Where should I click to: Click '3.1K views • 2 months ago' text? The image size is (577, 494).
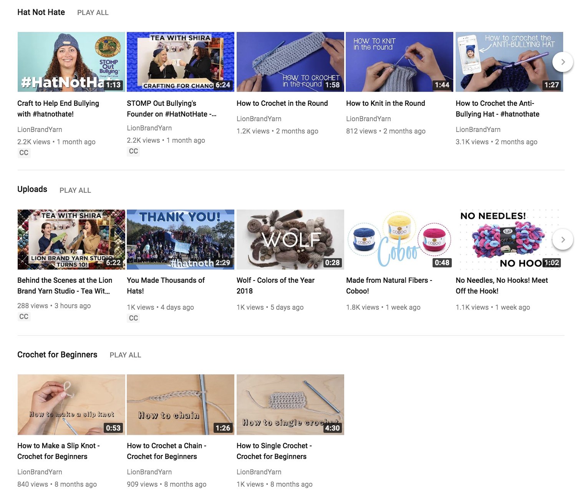(496, 142)
